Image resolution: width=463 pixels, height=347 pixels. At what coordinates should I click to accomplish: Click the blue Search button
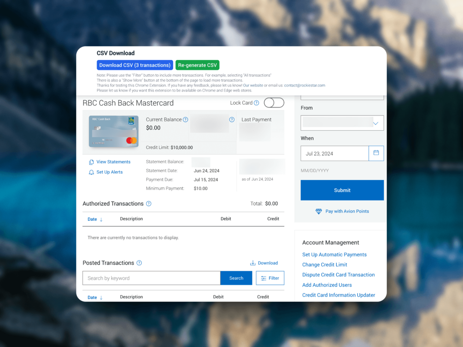236,278
